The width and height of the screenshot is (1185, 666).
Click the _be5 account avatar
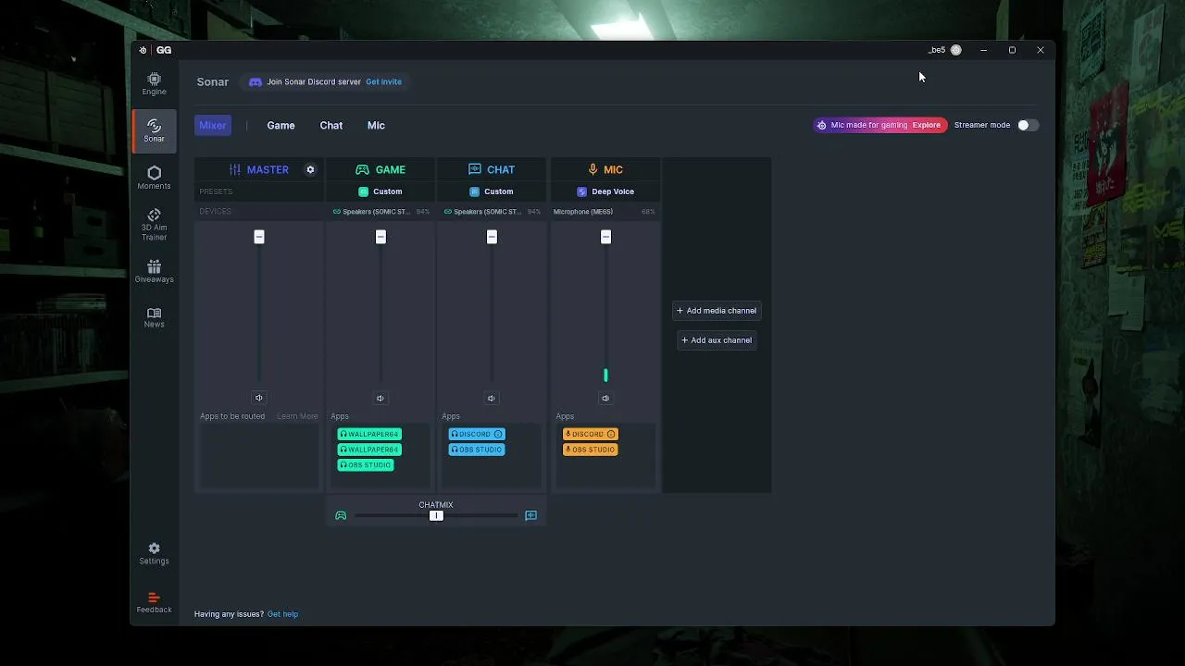click(x=956, y=50)
